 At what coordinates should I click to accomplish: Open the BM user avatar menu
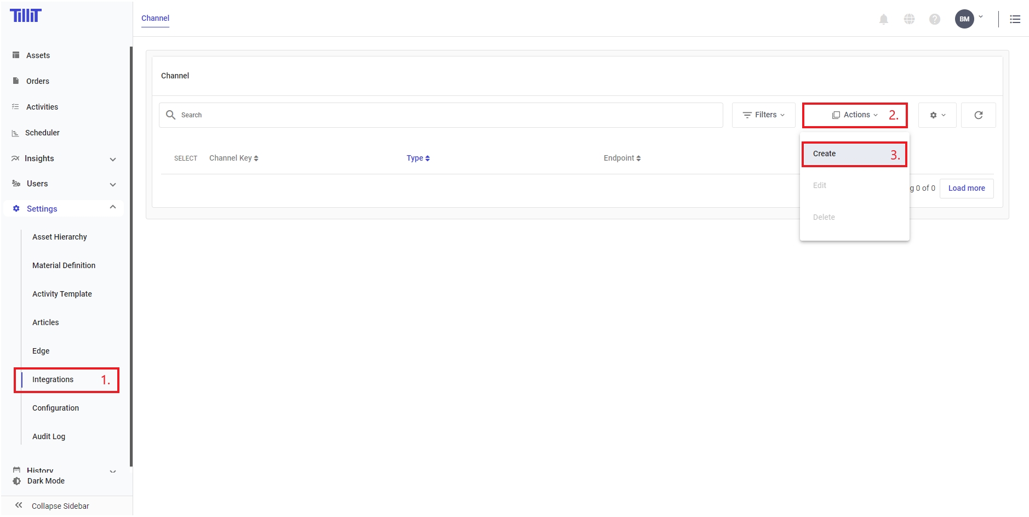coord(964,19)
